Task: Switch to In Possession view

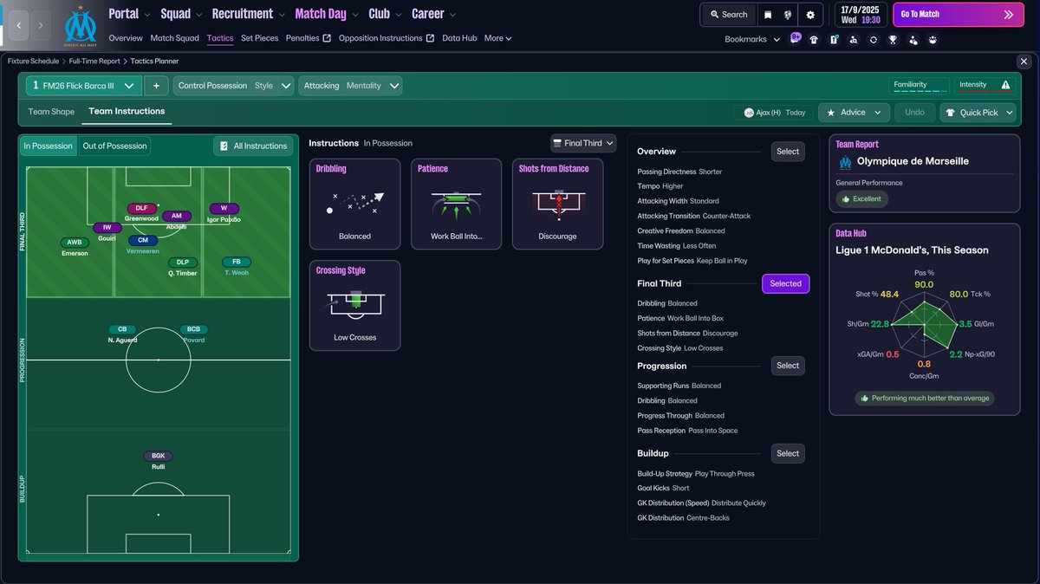Action: [49, 146]
